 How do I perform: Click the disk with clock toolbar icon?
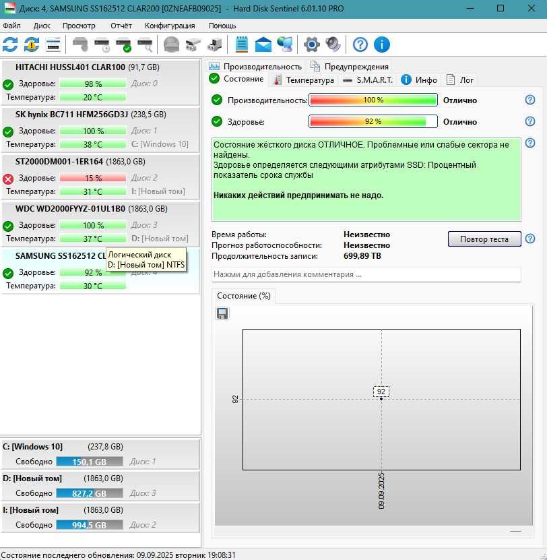pyautogui.click(x=102, y=44)
